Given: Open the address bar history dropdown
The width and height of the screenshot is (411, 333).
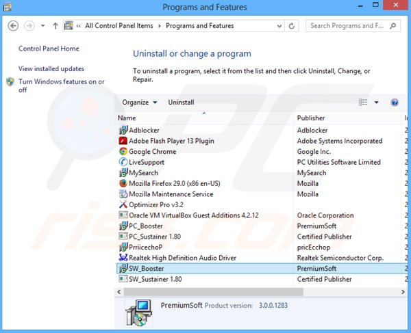Looking at the screenshot, I should (x=278, y=26).
